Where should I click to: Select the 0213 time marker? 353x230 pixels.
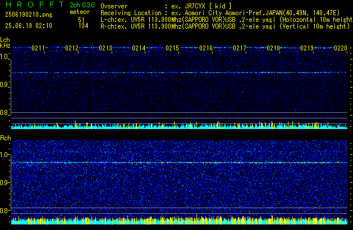click(x=106, y=48)
